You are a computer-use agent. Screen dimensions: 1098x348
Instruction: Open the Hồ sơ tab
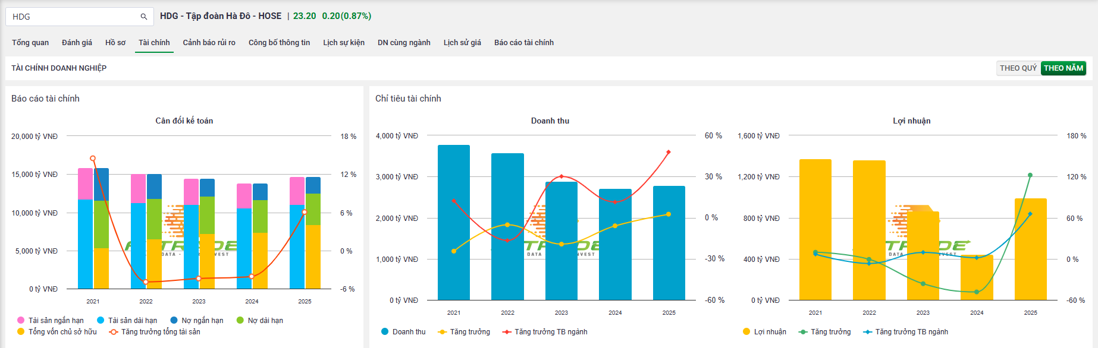[115, 43]
